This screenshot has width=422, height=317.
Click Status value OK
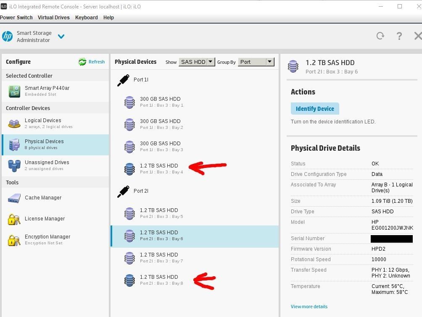click(375, 163)
